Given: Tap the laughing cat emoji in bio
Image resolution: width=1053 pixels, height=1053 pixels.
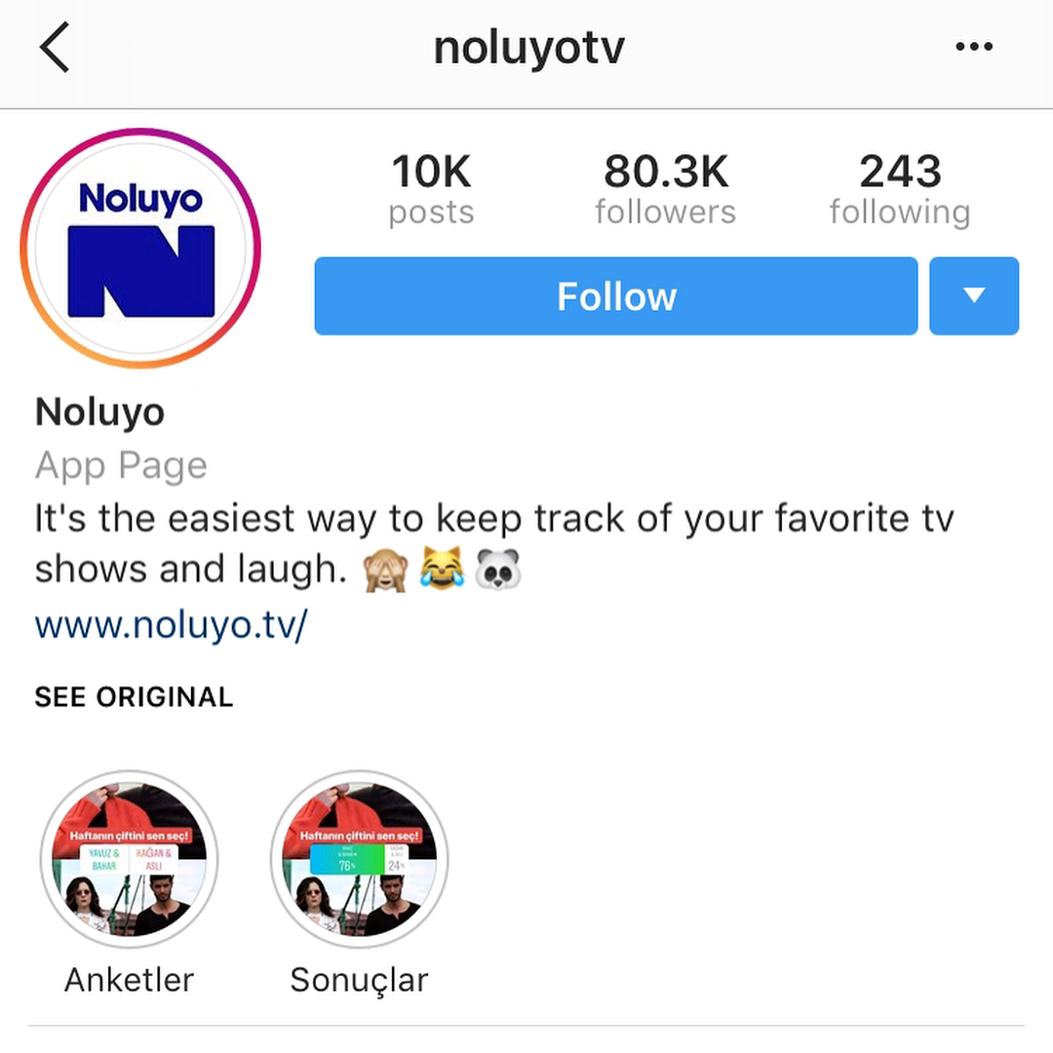Looking at the screenshot, I should coord(442,568).
